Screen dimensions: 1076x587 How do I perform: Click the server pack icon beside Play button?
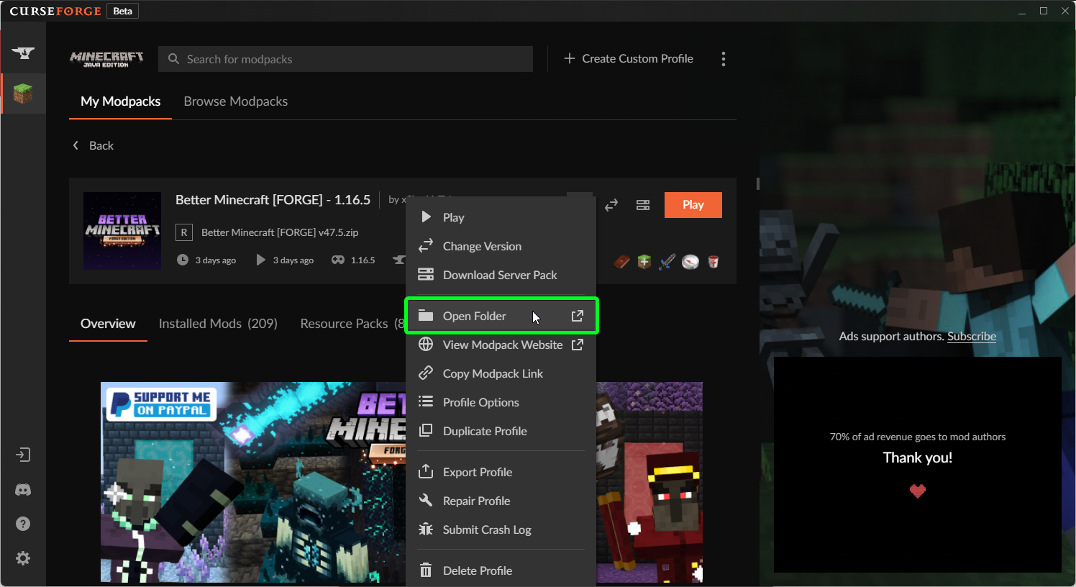[643, 205]
